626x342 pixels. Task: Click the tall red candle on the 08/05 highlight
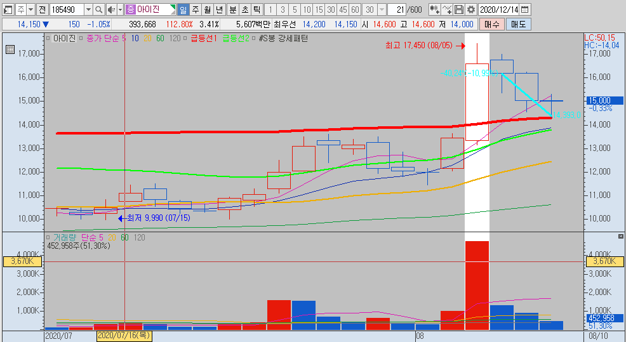(477, 102)
